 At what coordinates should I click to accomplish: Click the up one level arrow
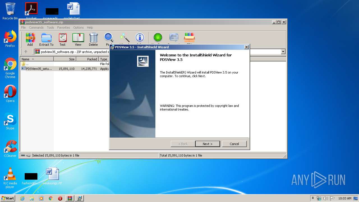26,52
